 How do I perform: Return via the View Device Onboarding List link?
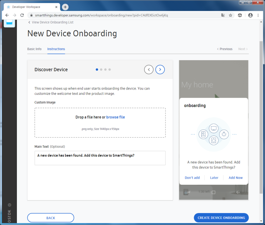pyautogui.click(x=51, y=22)
